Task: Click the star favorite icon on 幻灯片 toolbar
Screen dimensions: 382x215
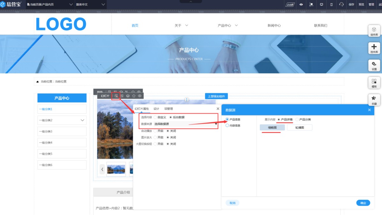Action: [134, 96]
